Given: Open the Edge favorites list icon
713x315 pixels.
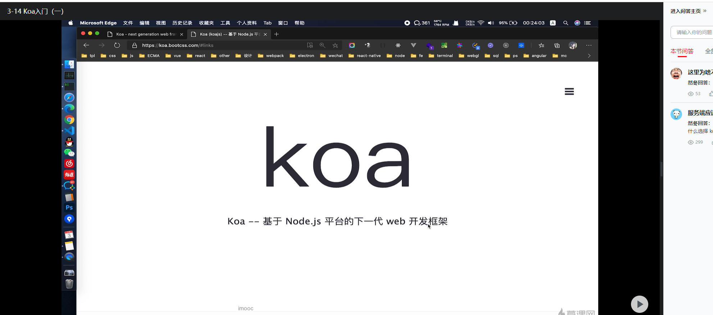Looking at the screenshot, I should pos(541,45).
